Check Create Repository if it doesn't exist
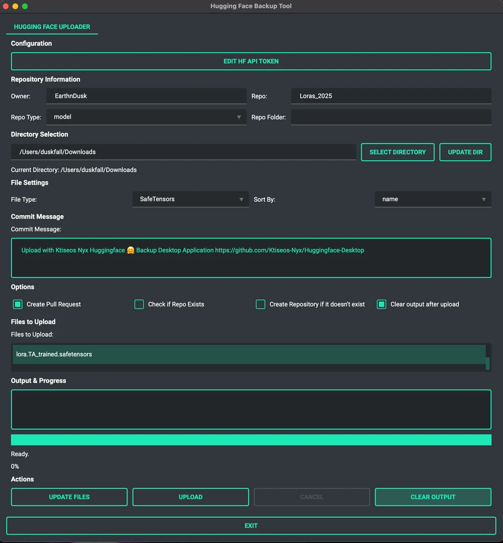This screenshot has width=503, height=543. (x=260, y=304)
